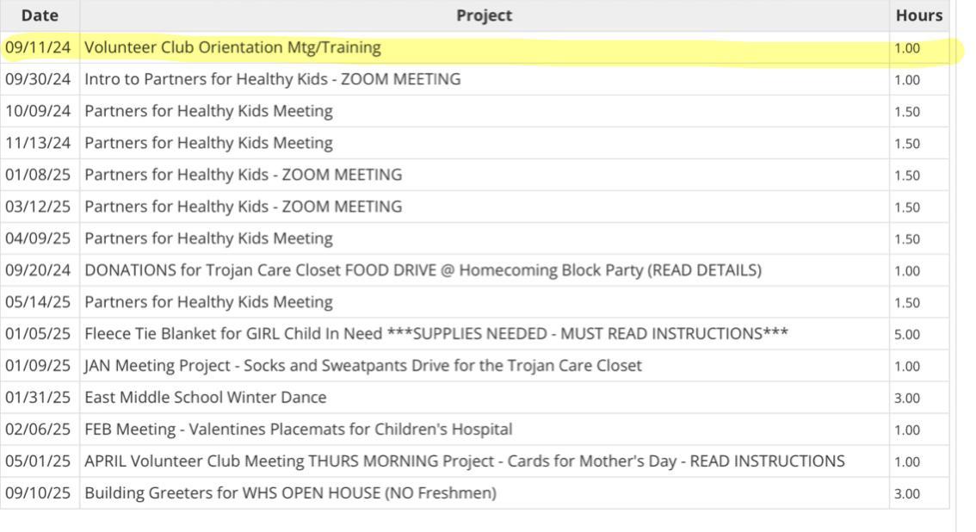Select Building Greeters for WHS OPEN HOUSE
The height and width of the screenshot is (532, 976).
pyautogui.click(x=290, y=493)
